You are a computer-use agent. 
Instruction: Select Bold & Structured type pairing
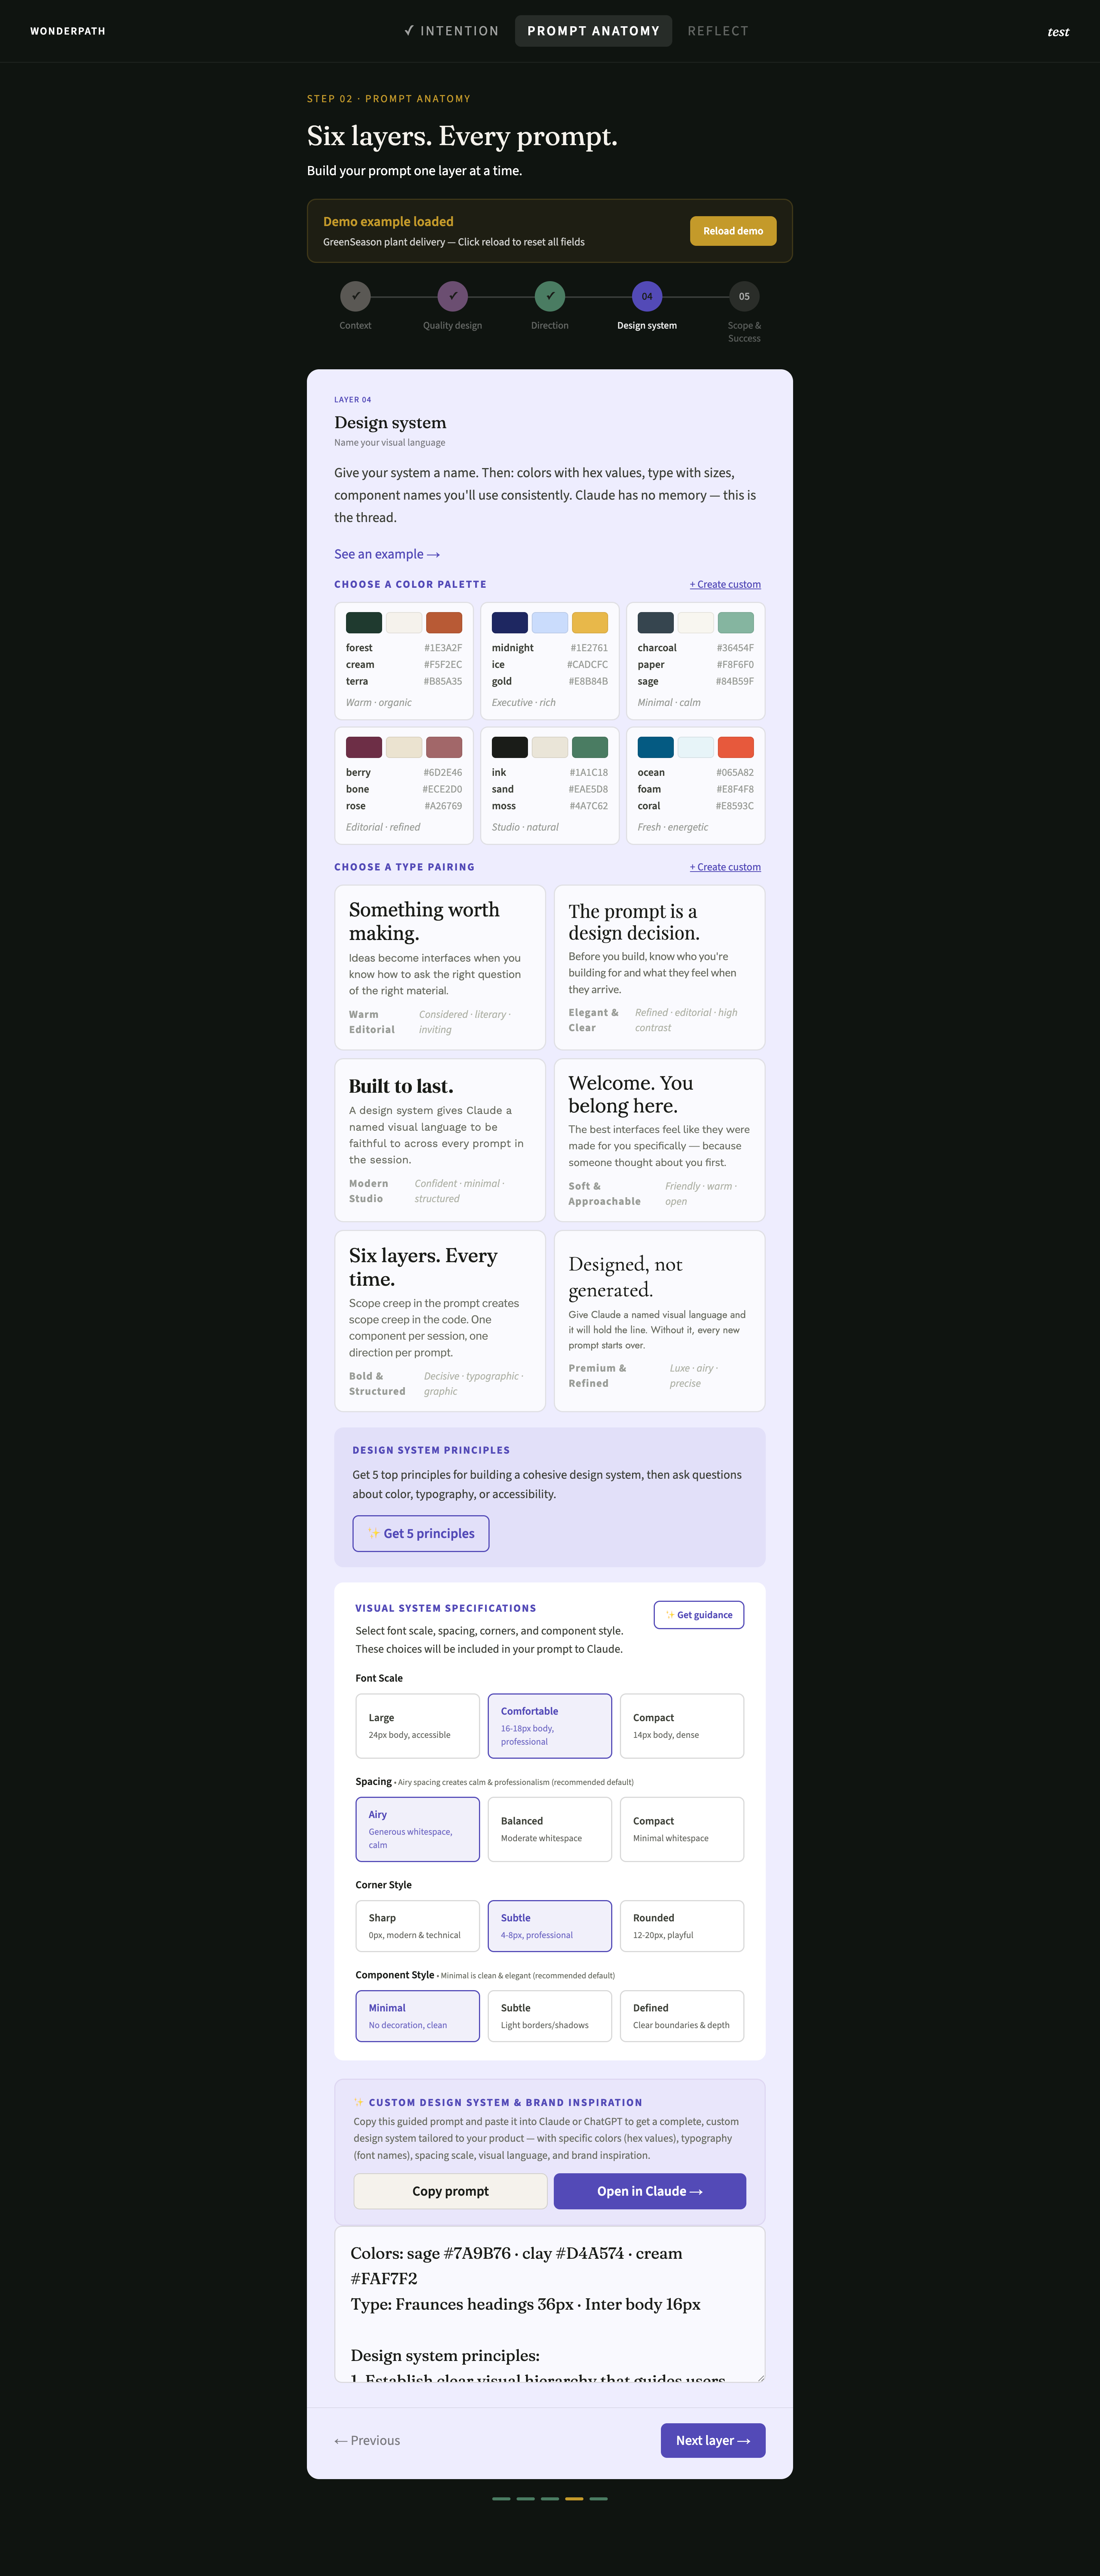point(440,1321)
